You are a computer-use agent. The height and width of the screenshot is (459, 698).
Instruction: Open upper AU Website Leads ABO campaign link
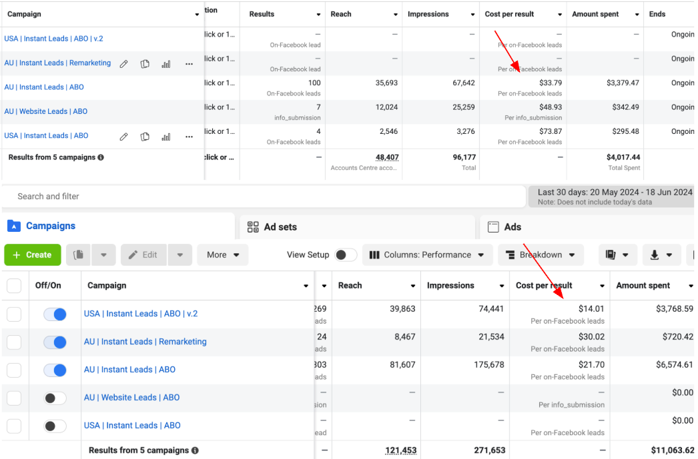click(46, 111)
